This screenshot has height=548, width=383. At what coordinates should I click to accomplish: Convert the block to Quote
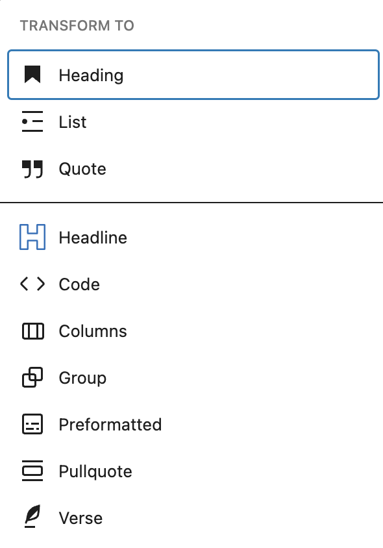click(82, 168)
